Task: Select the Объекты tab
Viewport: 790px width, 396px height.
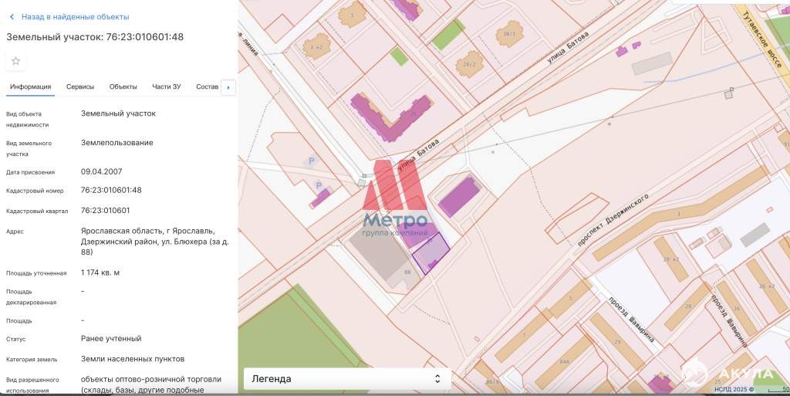Action: (123, 86)
